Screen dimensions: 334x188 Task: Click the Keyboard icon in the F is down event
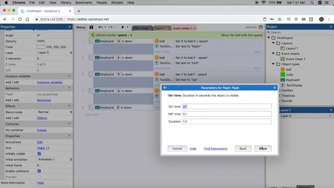pos(98,108)
